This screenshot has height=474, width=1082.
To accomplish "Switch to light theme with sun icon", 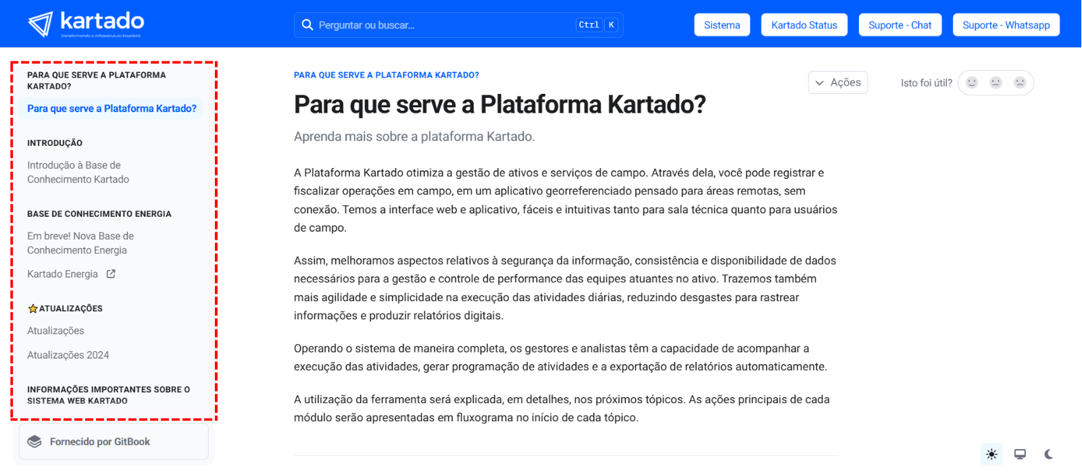I will coord(991,454).
